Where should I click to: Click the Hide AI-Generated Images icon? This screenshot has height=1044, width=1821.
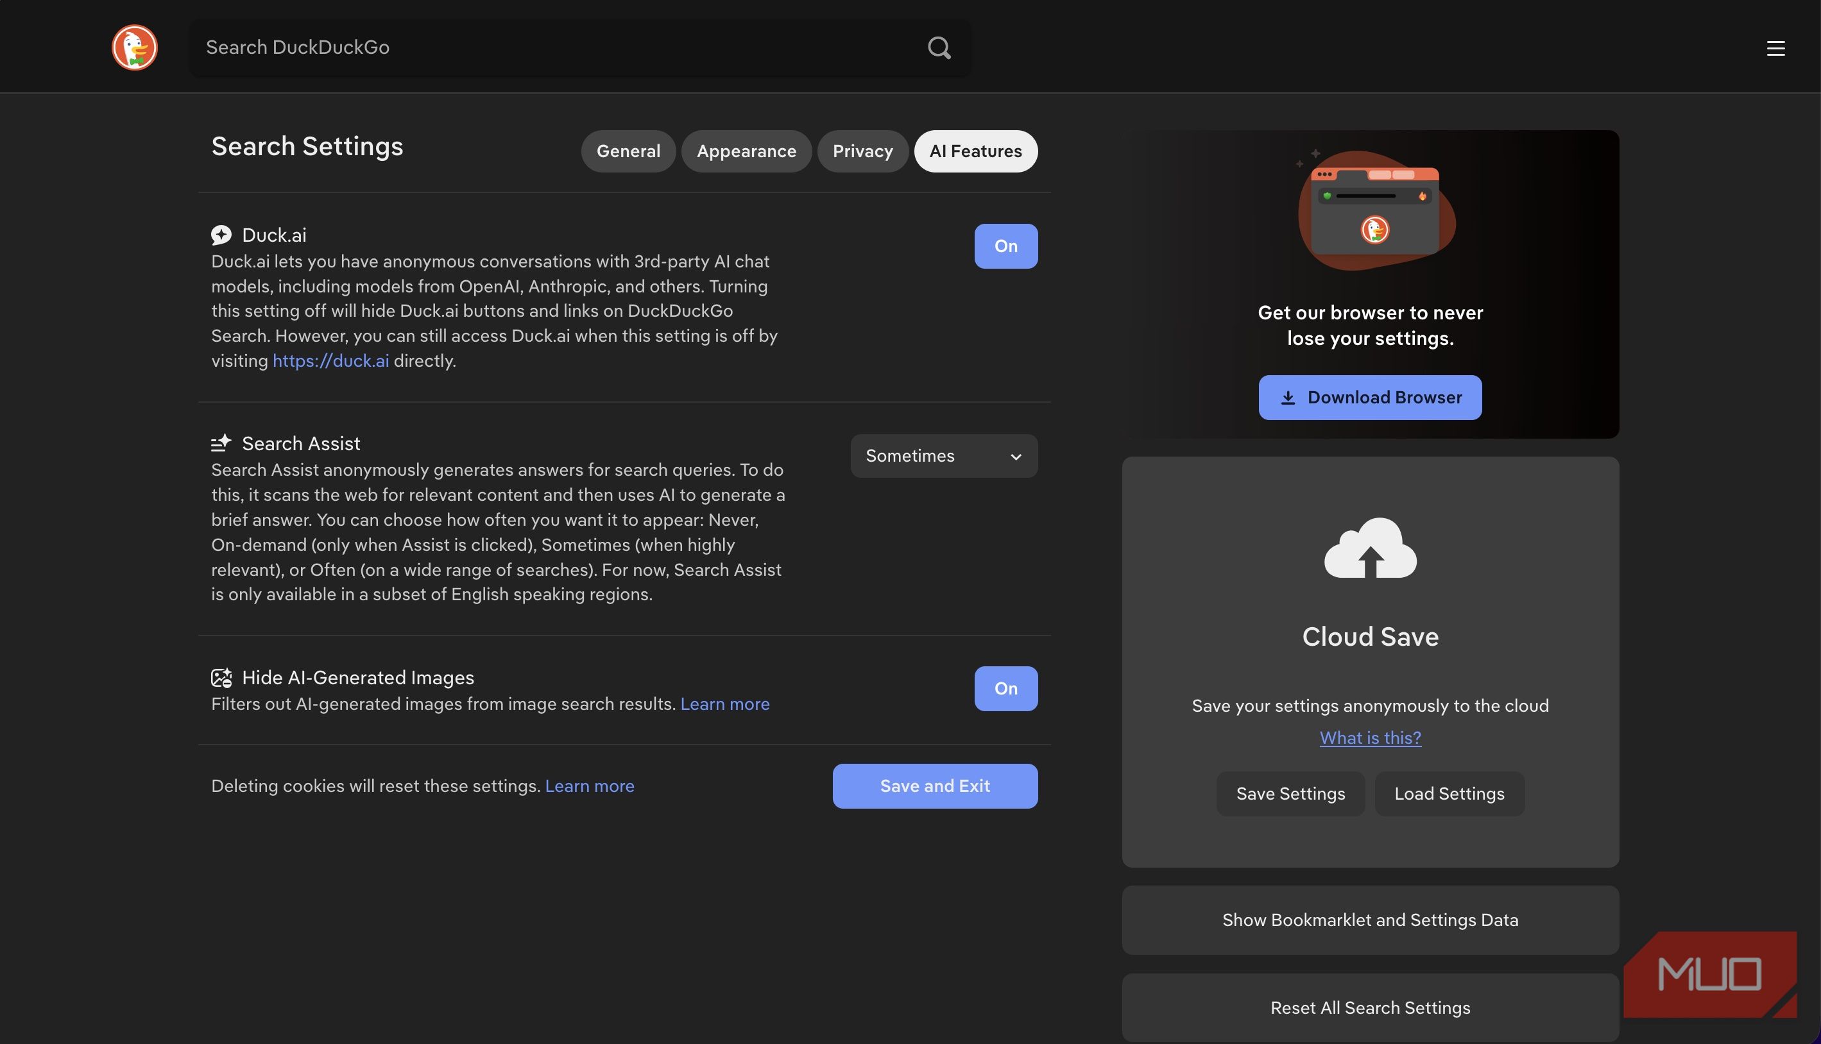point(221,677)
